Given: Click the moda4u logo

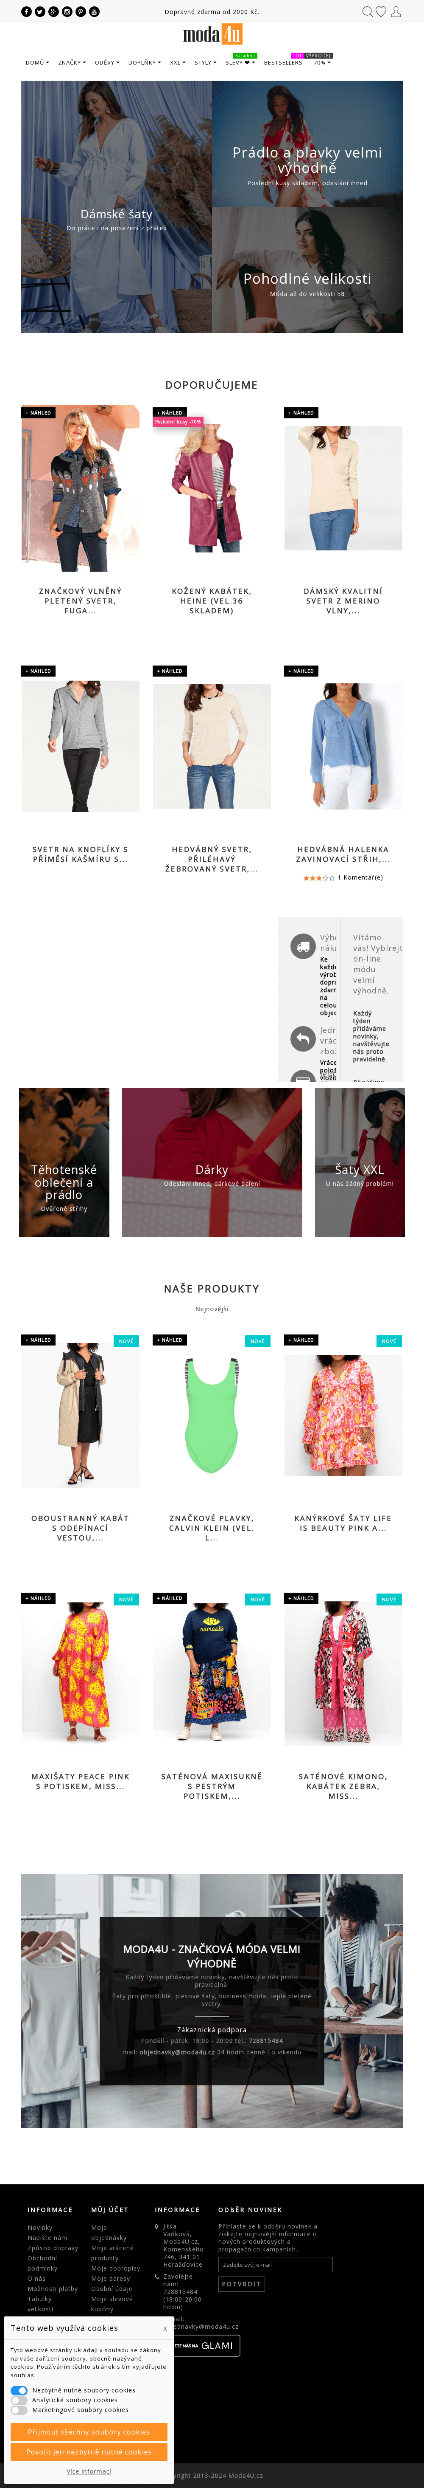Looking at the screenshot, I should point(212,36).
